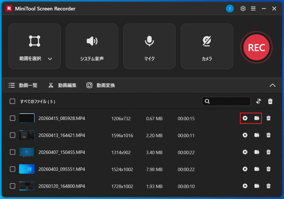
Task: Click thumbnail of 20260415_085928.MP4
Action: click(27, 118)
